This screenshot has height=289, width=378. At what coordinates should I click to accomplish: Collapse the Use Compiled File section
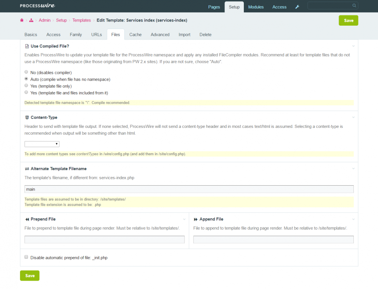tap(353, 46)
